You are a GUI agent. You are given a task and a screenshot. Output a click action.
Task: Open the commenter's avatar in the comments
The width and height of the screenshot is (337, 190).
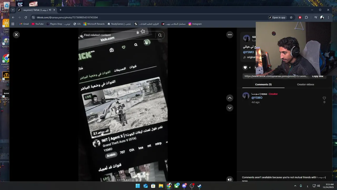246,96
